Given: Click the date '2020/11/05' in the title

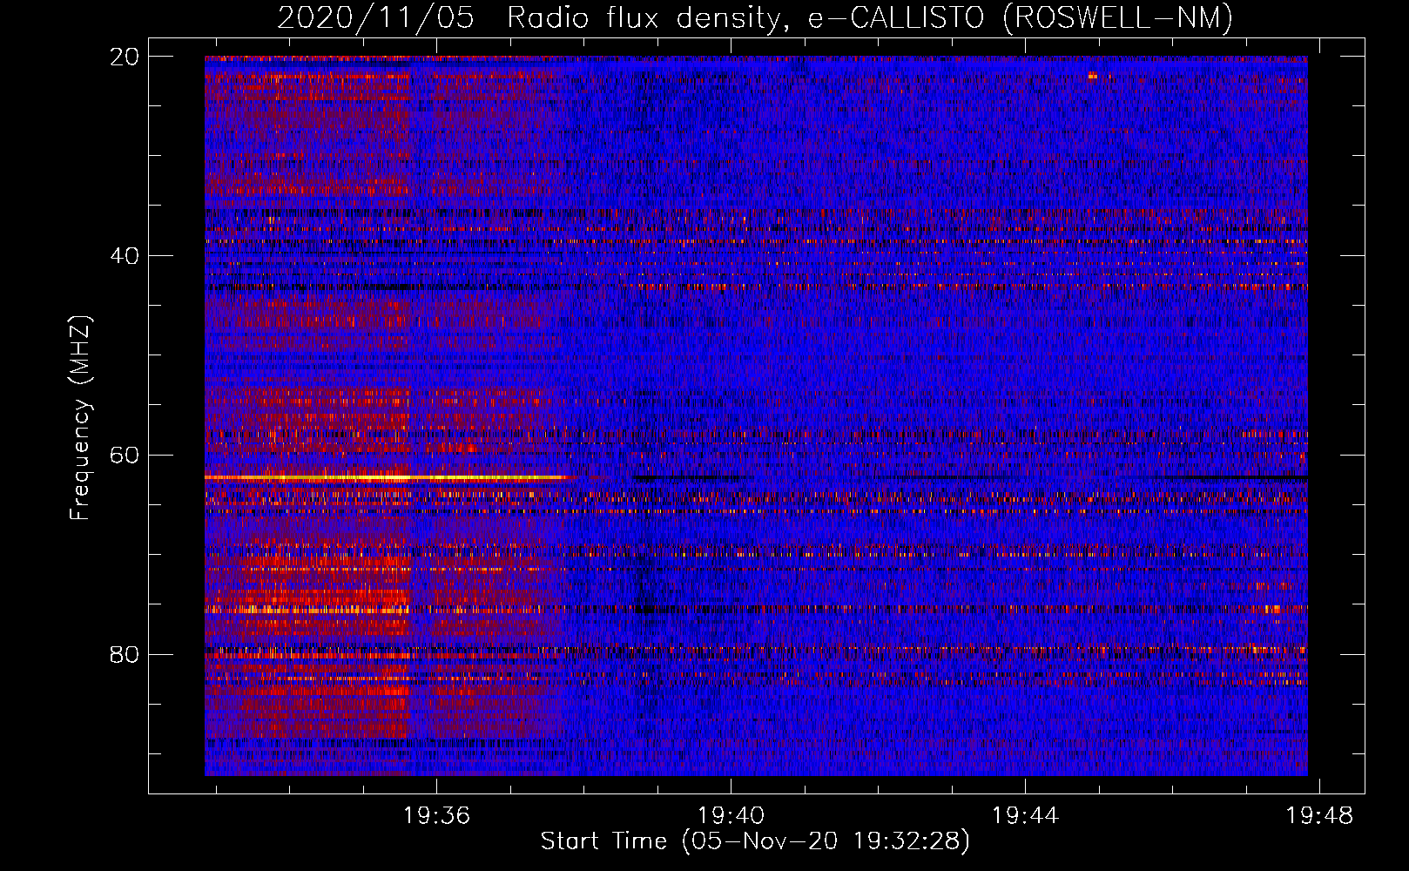Looking at the screenshot, I should [x=376, y=17].
